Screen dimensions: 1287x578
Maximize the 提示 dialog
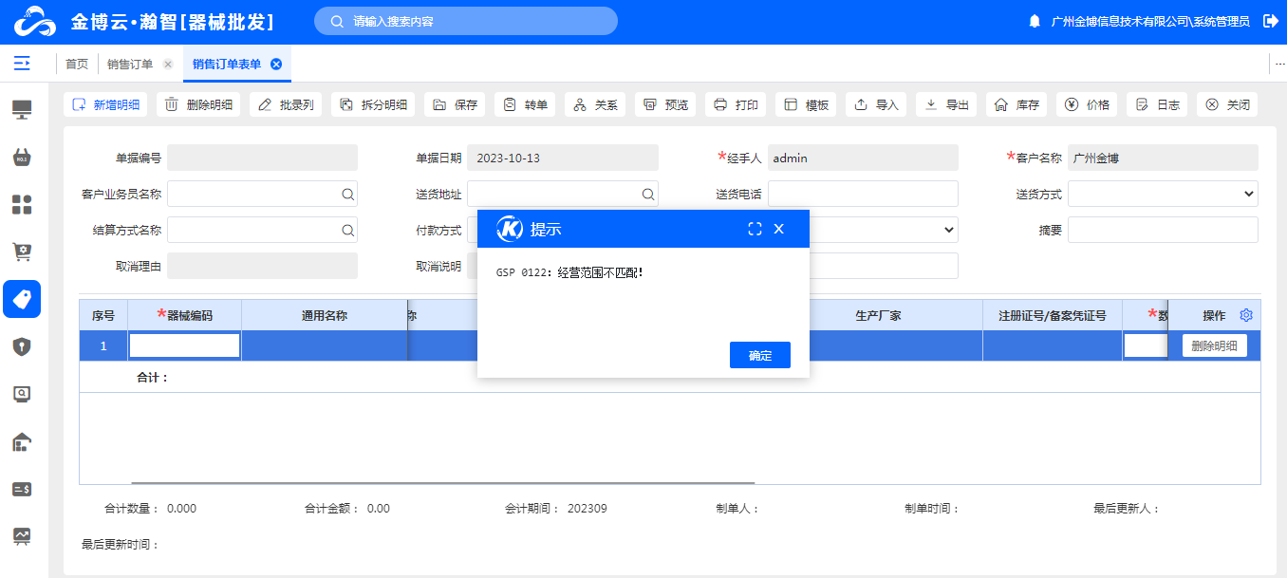[x=755, y=229]
